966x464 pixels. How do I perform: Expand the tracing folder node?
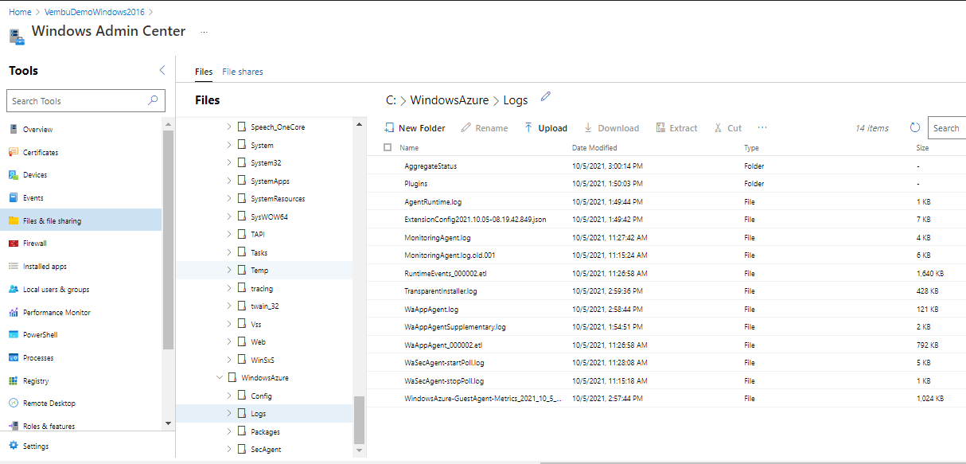229,288
